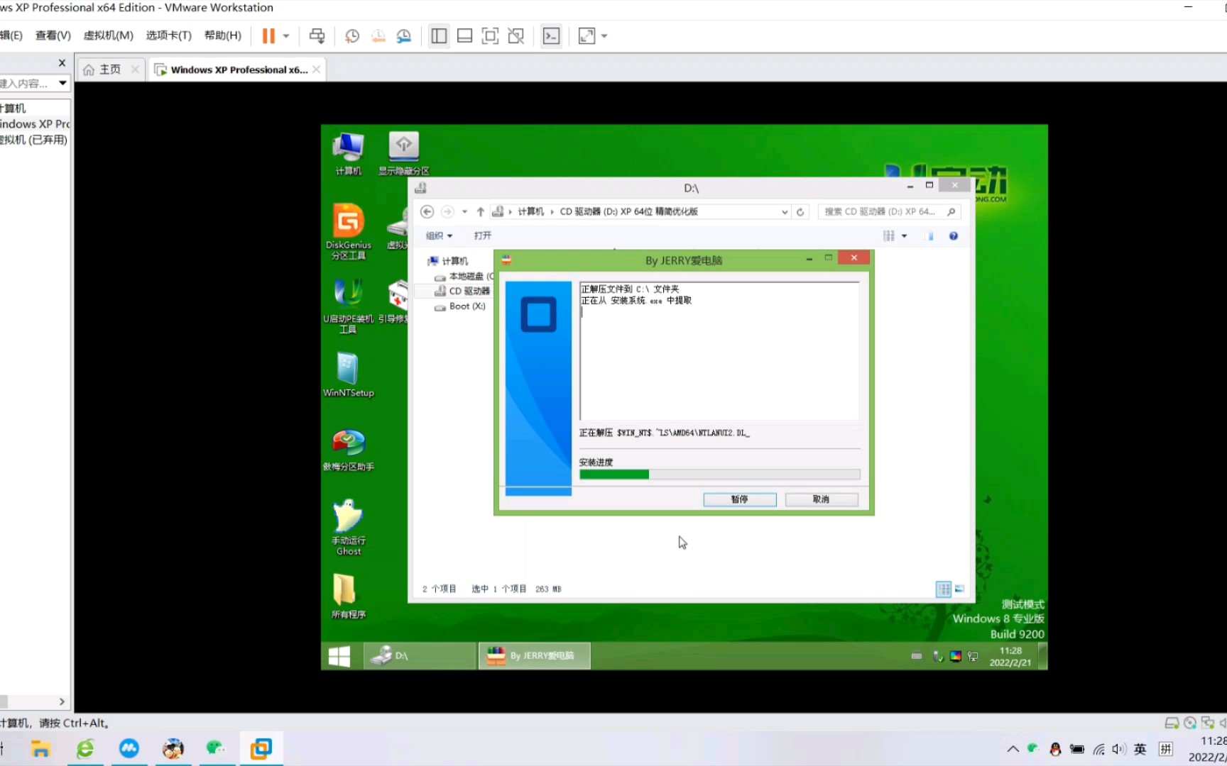Expand stretch display options dropdown

pos(604,35)
